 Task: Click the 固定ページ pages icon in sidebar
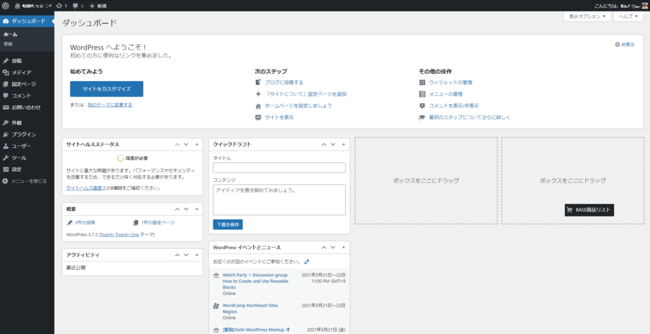click(x=5, y=84)
